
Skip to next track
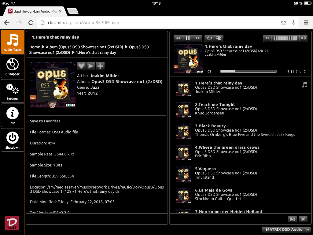198,38
